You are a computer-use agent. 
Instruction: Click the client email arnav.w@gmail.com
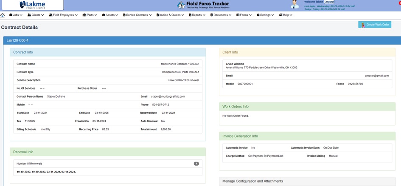377,76
